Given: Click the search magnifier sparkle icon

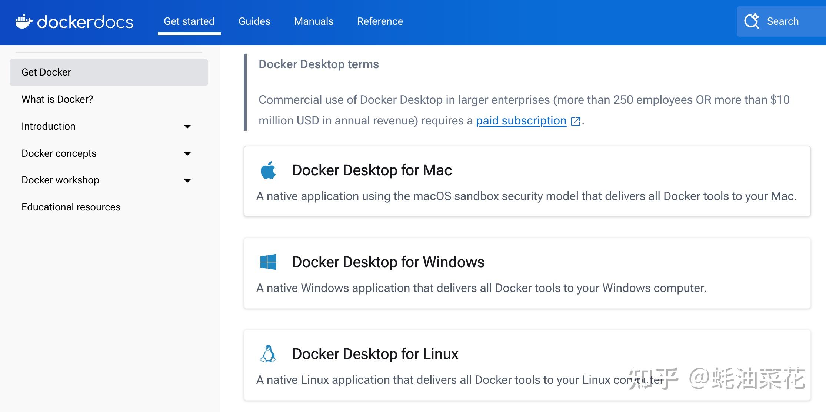Looking at the screenshot, I should pos(752,21).
